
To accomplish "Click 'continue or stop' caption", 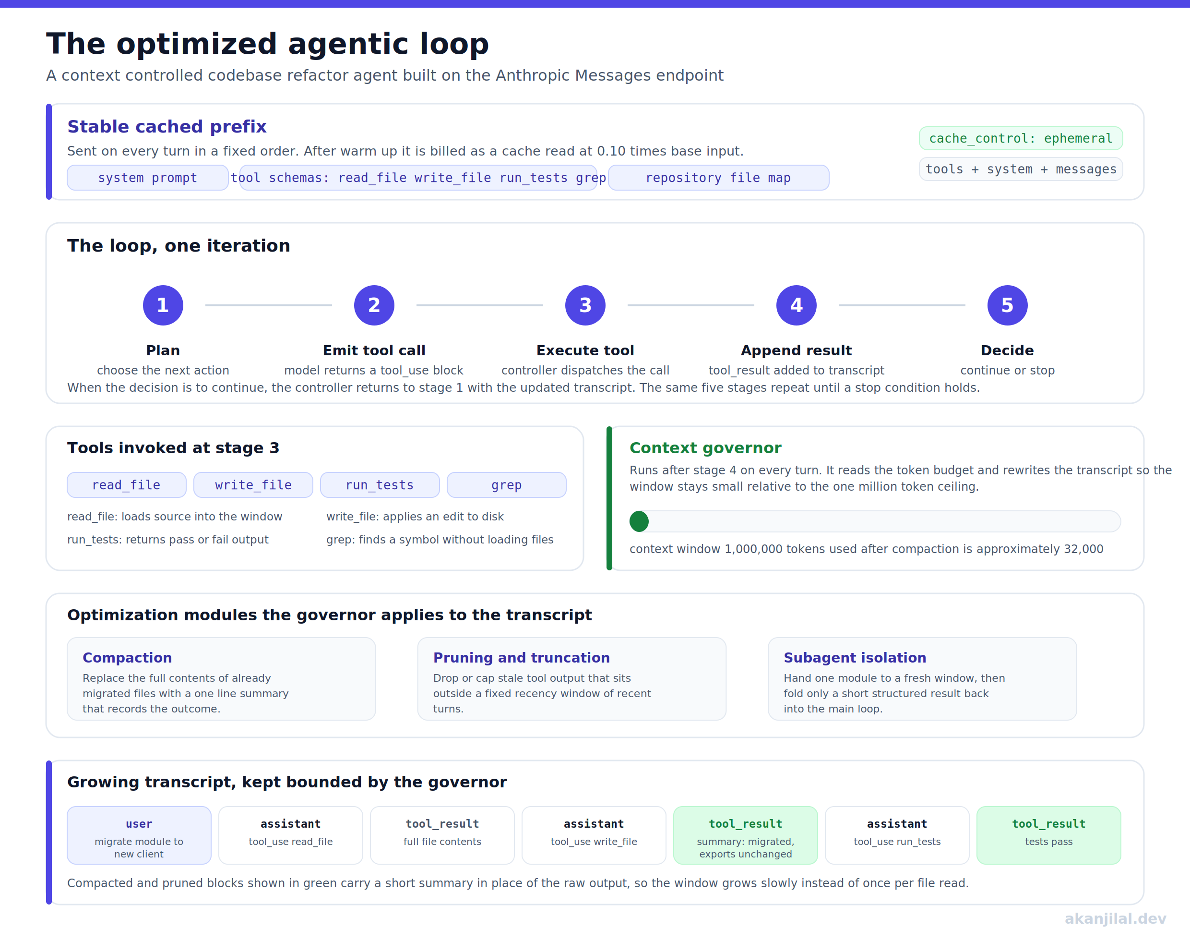I will [1007, 370].
